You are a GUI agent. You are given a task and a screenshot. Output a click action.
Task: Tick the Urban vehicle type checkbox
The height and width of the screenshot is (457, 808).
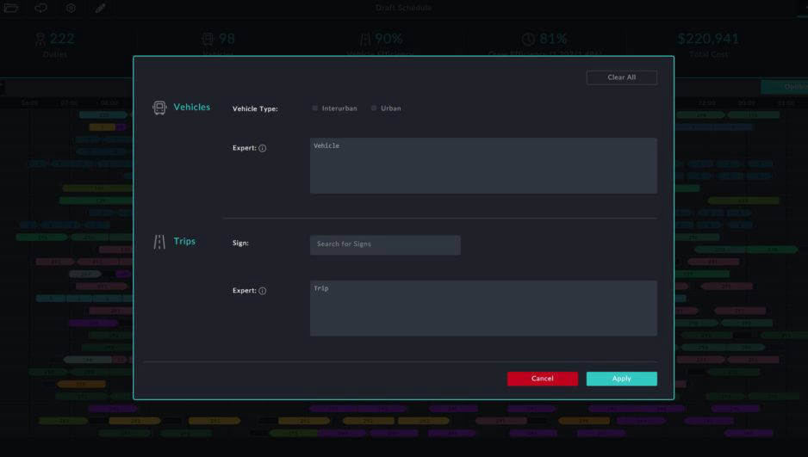coord(374,108)
